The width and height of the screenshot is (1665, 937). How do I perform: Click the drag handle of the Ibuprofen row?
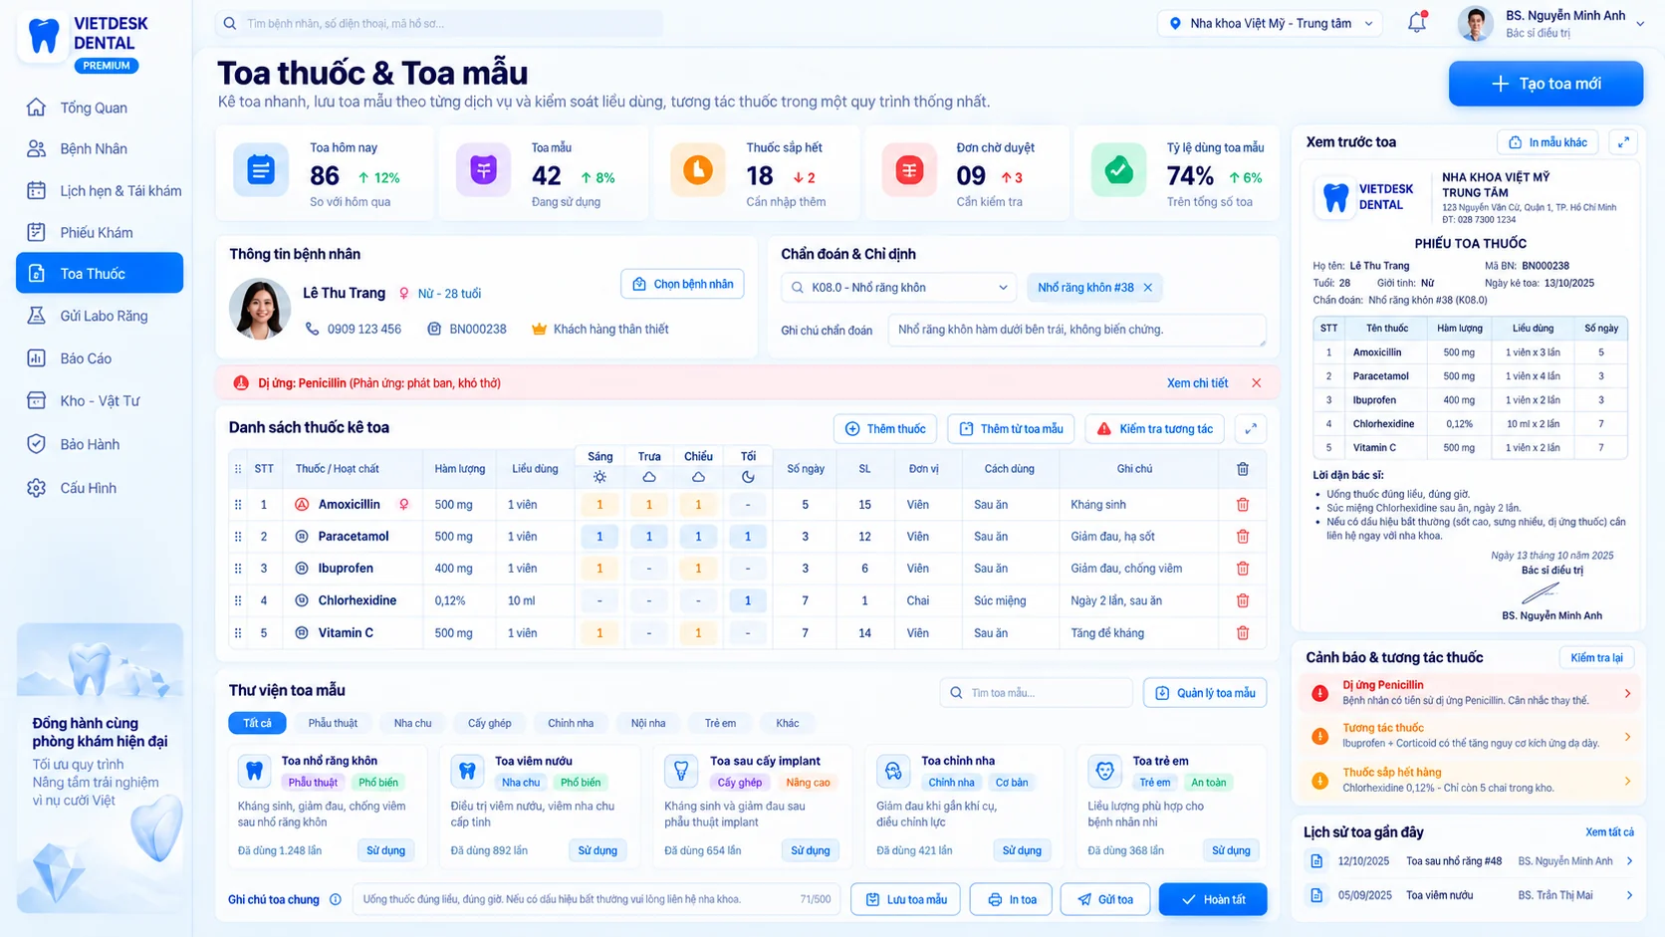[238, 569]
